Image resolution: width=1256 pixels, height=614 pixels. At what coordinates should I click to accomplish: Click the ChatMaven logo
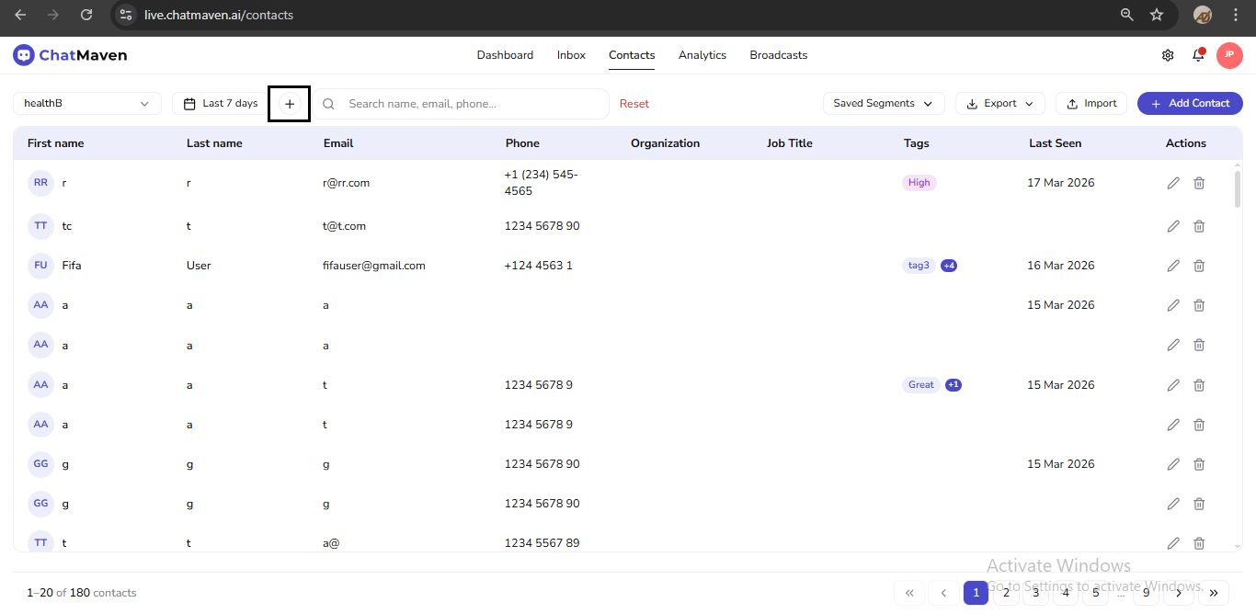[69, 54]
